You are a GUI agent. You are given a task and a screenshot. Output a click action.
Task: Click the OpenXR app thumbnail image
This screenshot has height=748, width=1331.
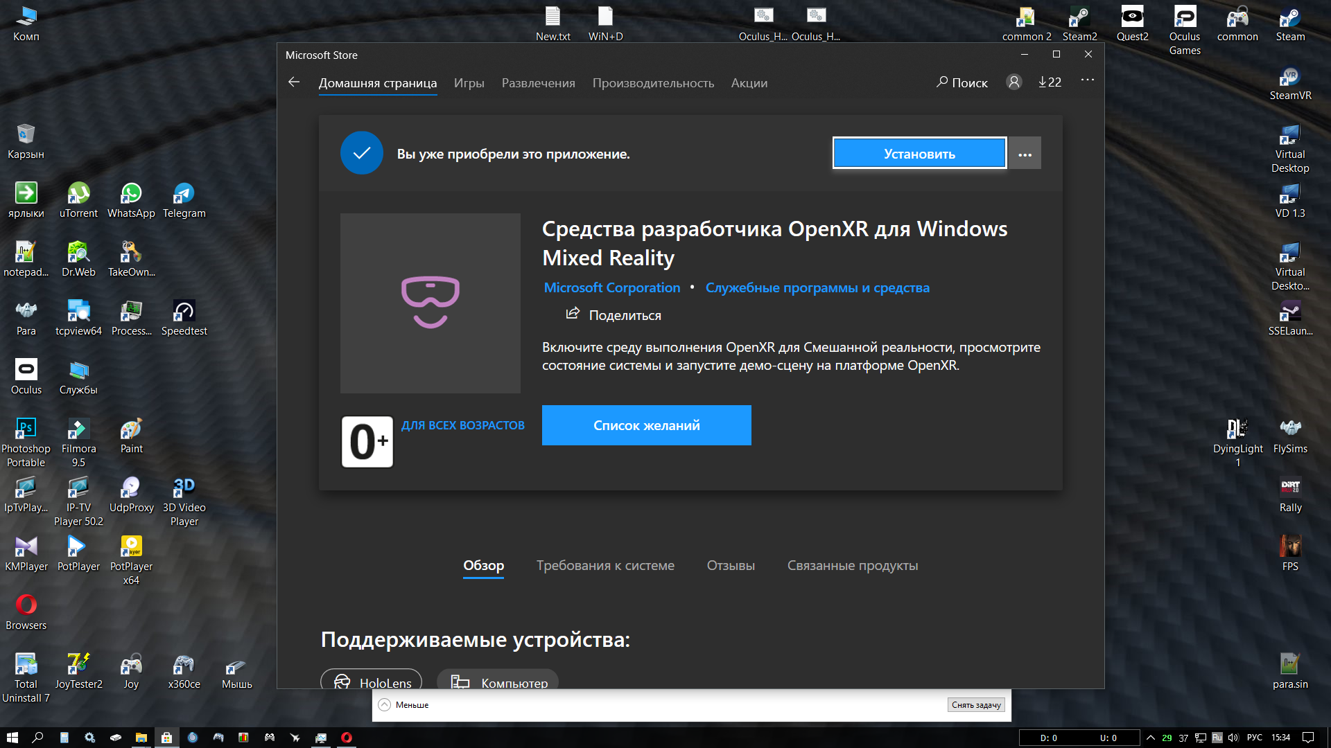430,303
